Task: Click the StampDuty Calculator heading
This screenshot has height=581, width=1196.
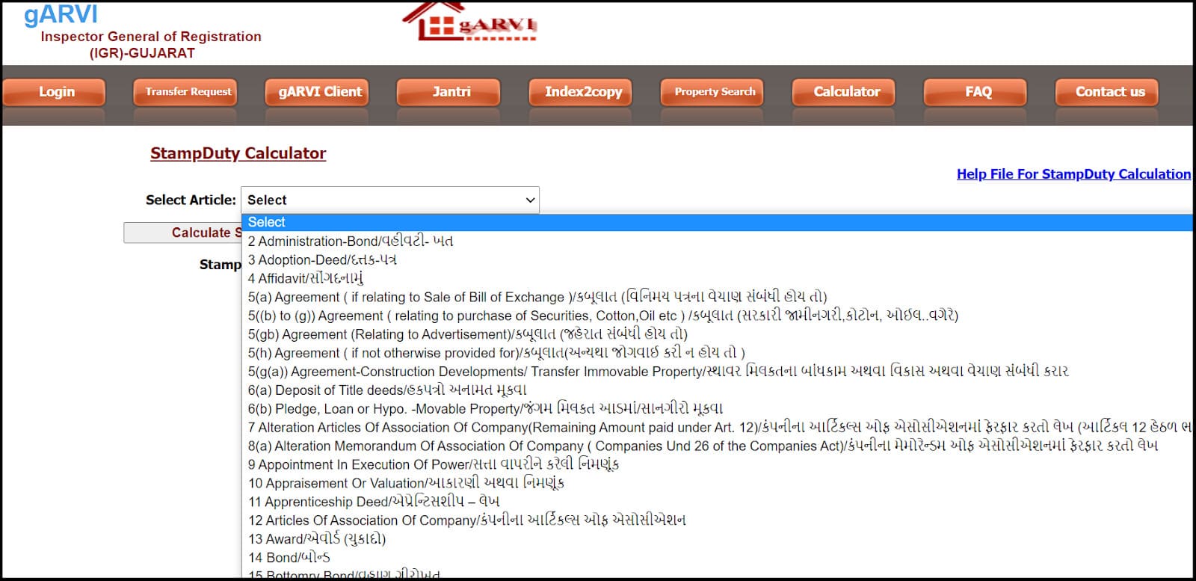Action: tap(238, 153)
